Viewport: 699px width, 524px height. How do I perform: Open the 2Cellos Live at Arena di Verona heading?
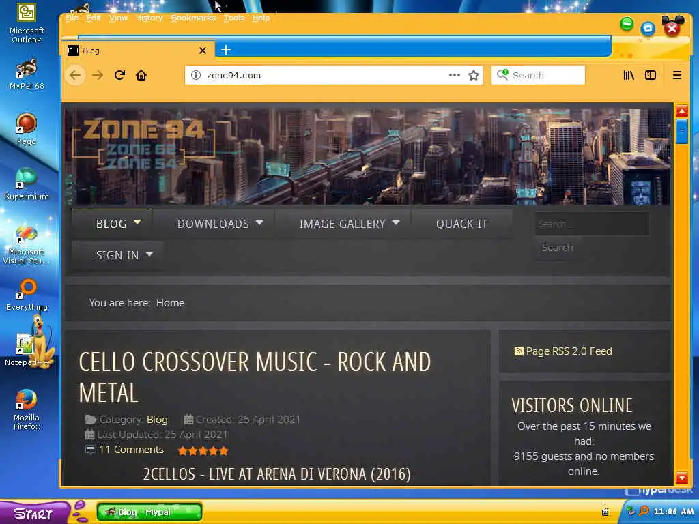click(277, 474)
